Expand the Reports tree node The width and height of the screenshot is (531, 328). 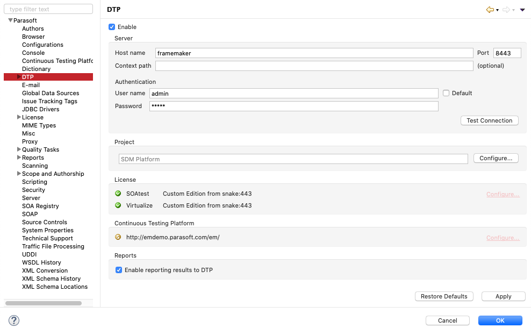(19, 158)
